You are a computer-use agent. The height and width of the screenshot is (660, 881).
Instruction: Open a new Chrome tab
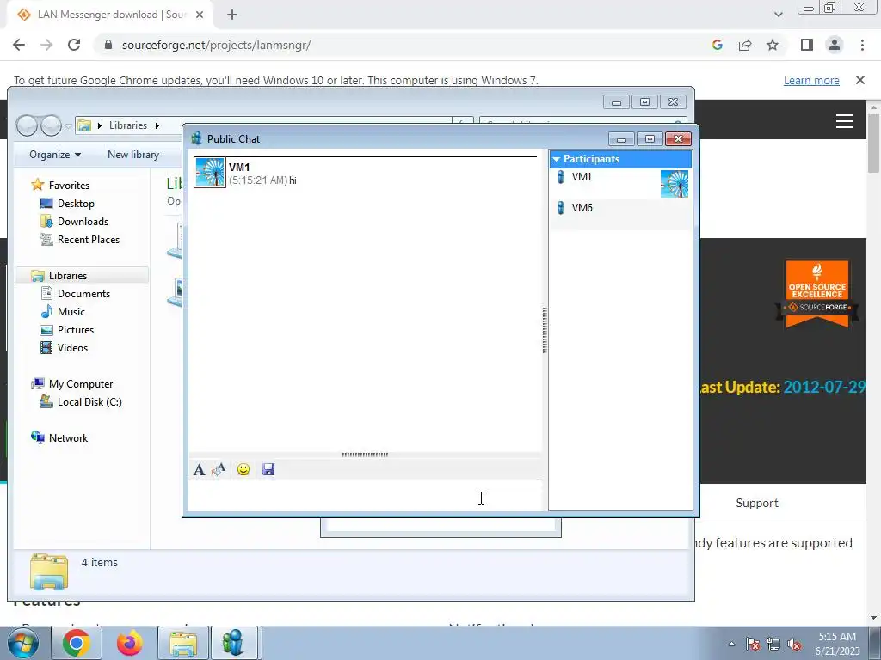pyautogui.click(x=232, y=15)
